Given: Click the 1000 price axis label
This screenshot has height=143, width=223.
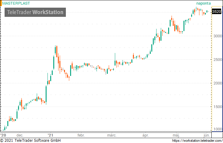Looking at the screenshot, I should pyautogui.click(x=218, y=129).
